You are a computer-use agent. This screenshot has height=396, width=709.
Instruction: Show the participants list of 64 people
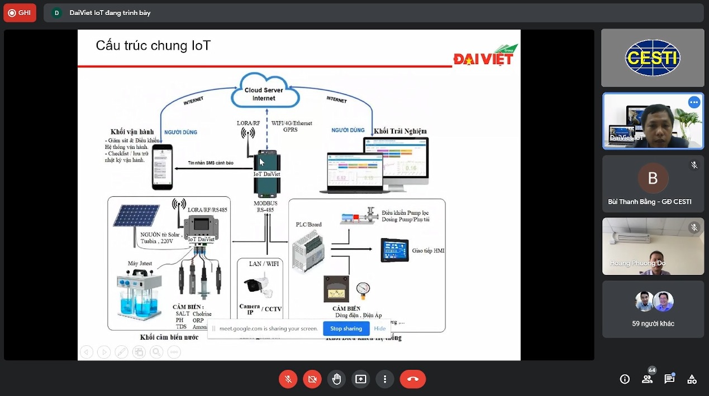(x=647, y=379)
